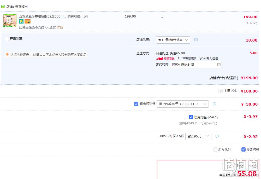The height and width of the screenshot is (179, 261).
Task: Click the -10.00 store discount amount
Action: (x=251, y=40)
